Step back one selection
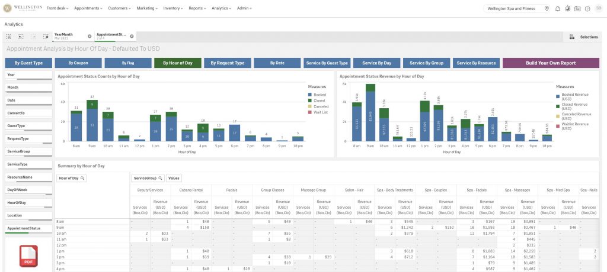The height and width of the screenshot is (272, 607). tap(21, 37)
